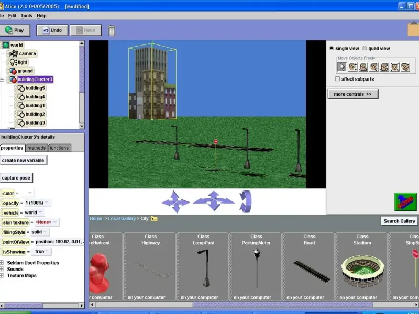Image resolution: width=419 pixels, height=314 pixels.
Task: Click the camera forward/back and turn arrows control
Action: 214,201
